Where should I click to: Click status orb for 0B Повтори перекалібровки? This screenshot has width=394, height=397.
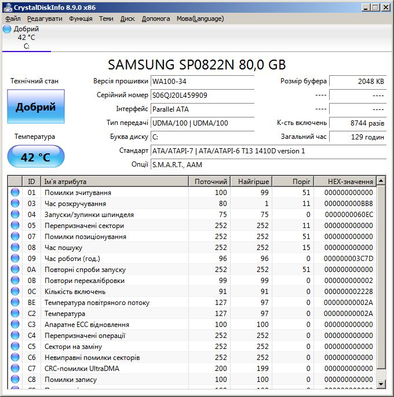coord(15,280)
